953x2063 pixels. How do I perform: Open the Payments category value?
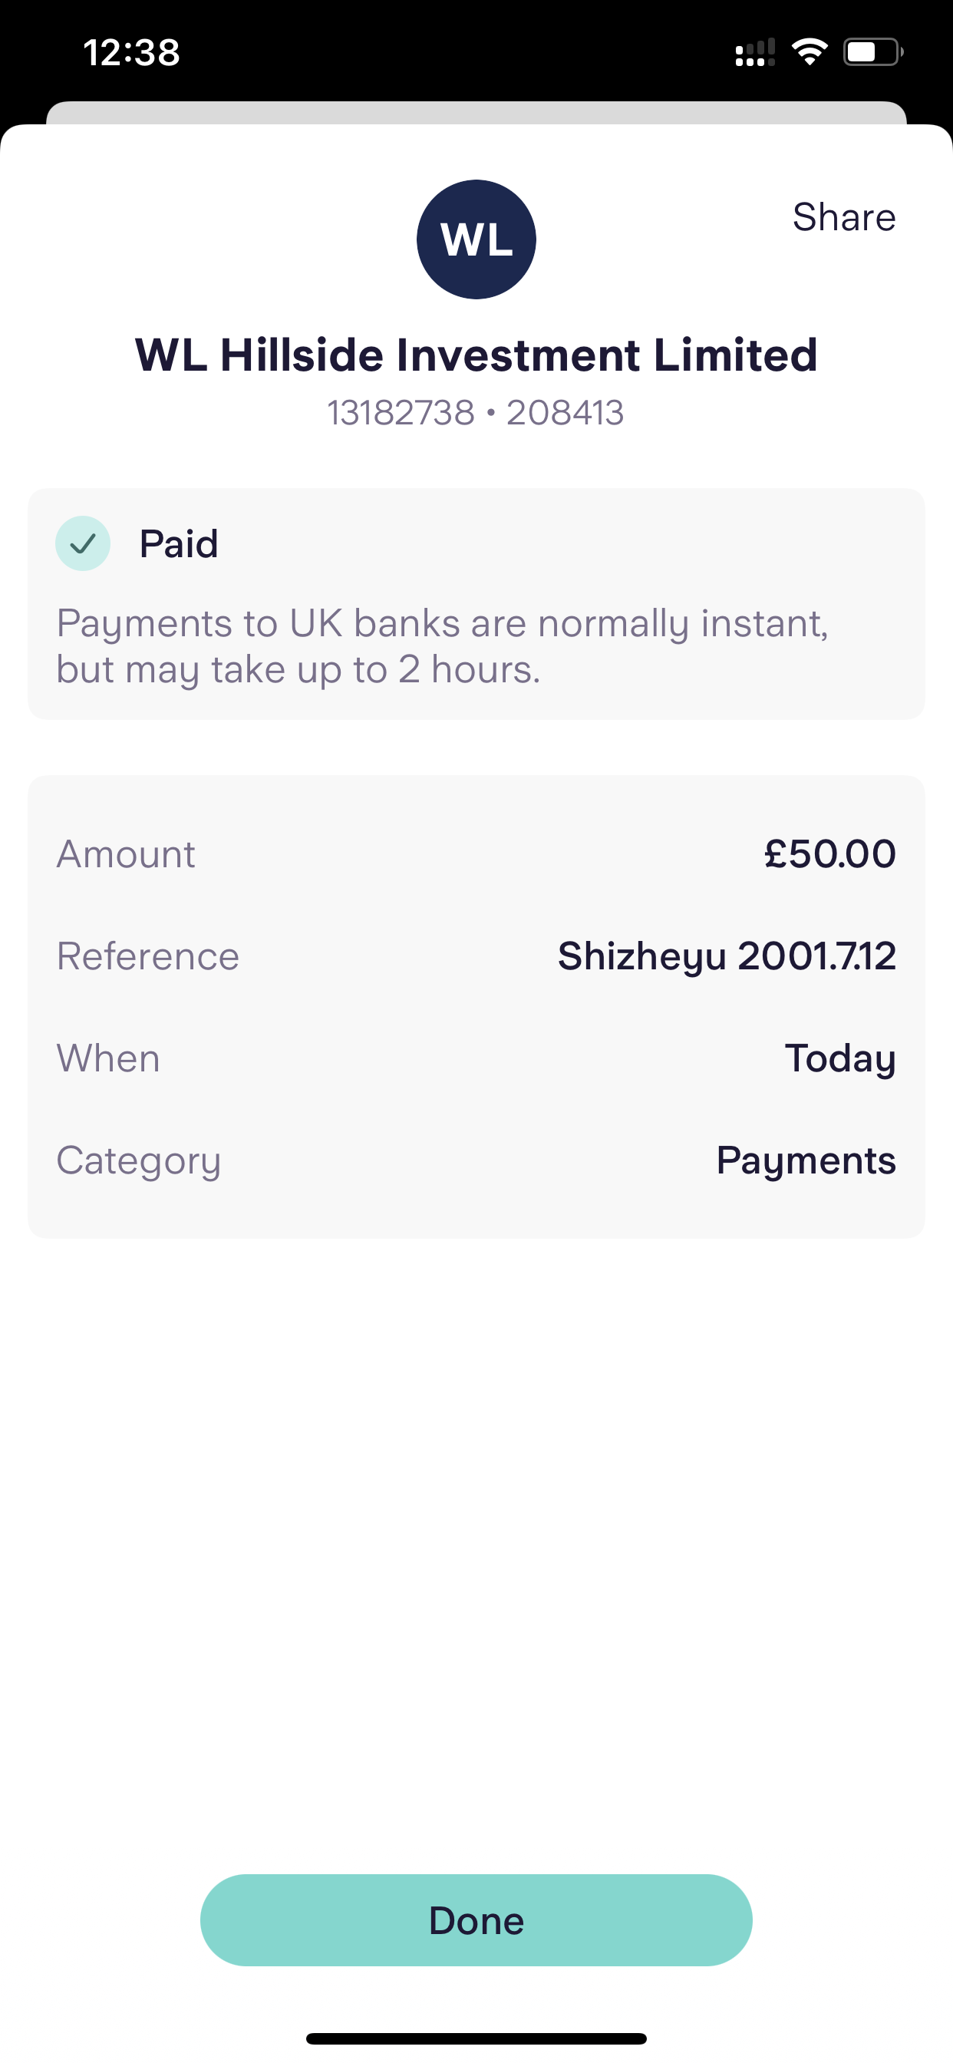tap(806, 1160)
